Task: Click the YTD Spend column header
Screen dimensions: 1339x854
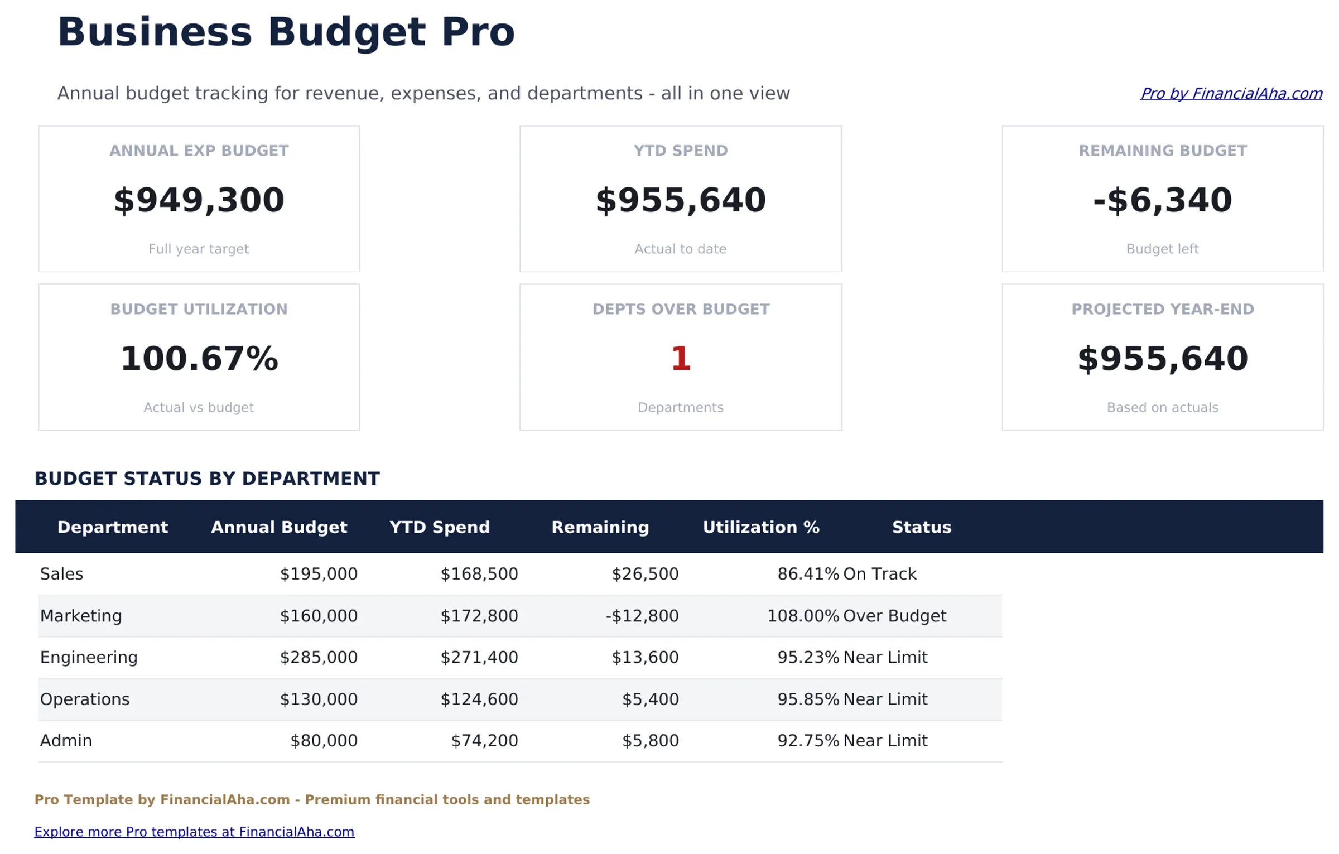Action: tap(440, 527)
